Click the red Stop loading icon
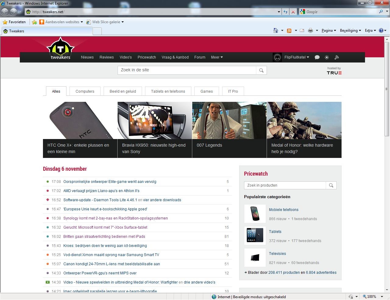This screenshot has width=390, height=300. tap(293, 12)
